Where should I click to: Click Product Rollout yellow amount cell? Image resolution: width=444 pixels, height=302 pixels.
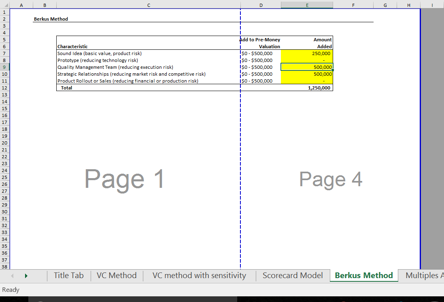coord(307,81)
